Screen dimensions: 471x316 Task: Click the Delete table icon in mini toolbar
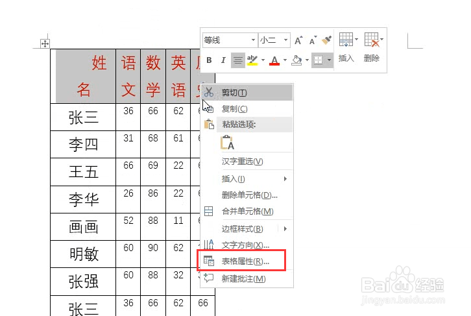[x=372, y=40]
